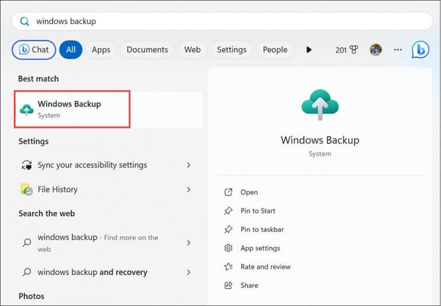This screenshot has width=441, height=306.
Task: Choose Share in preview pane
Action: click(249, 285)
